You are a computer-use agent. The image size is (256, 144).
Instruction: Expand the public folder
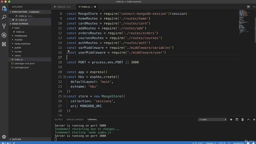(x=12, y=48)
